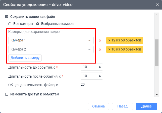The height and width of the screenshot is (113, 162).
Task: Proceed with the Далее button
Action: pyautogui.click(x=146, y=106)
